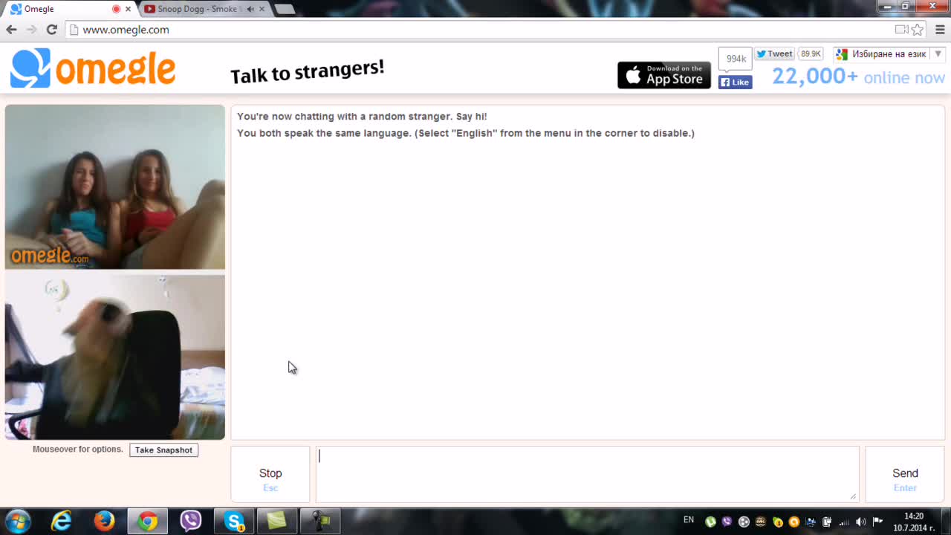Click the 22,000+ online now text
Image resolution: width=951 pixels, height=535 pixels.
pyautogui.click(x=858, y=77)
